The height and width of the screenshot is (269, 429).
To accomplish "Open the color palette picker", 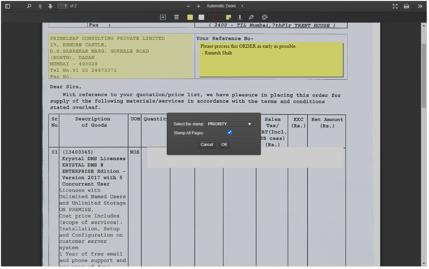I will click(265, 17).
